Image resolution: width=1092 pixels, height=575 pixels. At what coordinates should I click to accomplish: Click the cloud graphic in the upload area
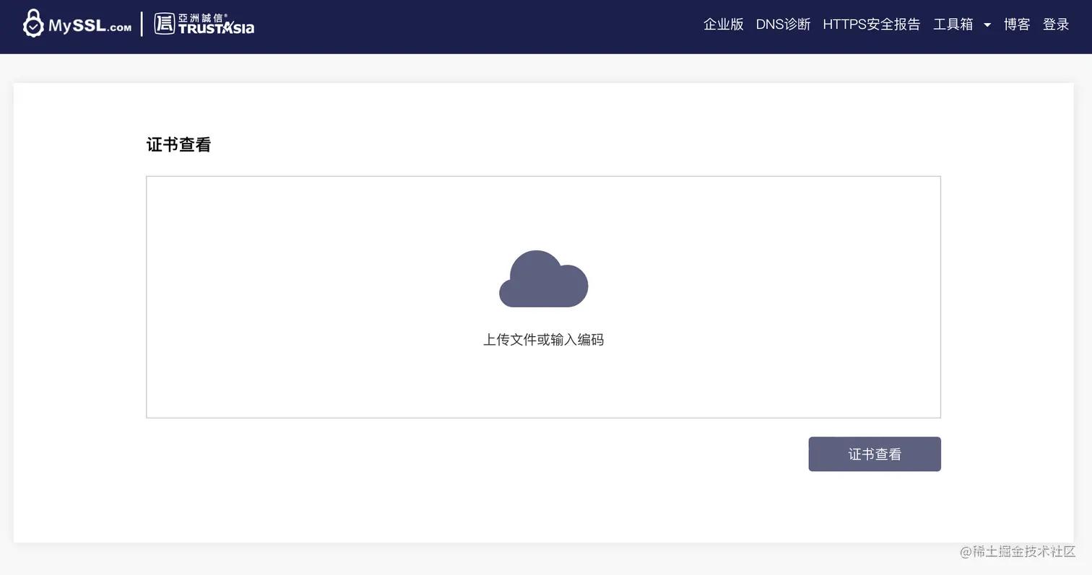(x=543, y=279)
